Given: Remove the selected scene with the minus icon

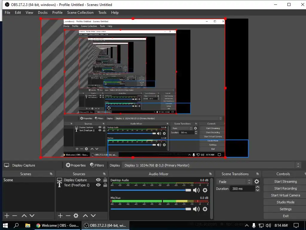Looking at the screenshot, I should coord(15,216).
